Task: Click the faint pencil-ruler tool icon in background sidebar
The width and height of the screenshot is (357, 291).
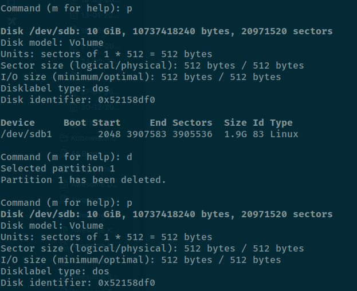Action: [x=11, y=21]
